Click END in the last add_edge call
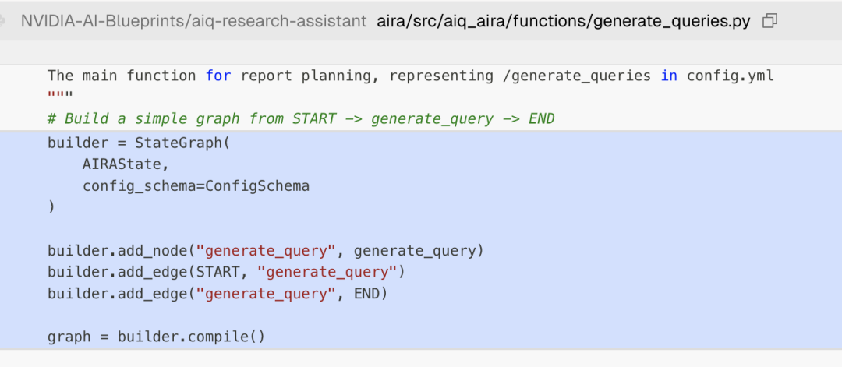842x367 pixels. (x=370, y=294)
